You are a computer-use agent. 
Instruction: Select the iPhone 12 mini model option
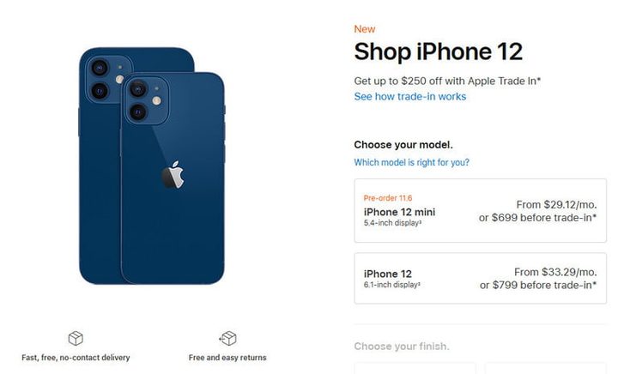pos(480,211)
